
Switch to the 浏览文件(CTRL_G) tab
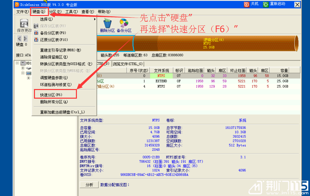pyautogui.click(x=128, y=64)
